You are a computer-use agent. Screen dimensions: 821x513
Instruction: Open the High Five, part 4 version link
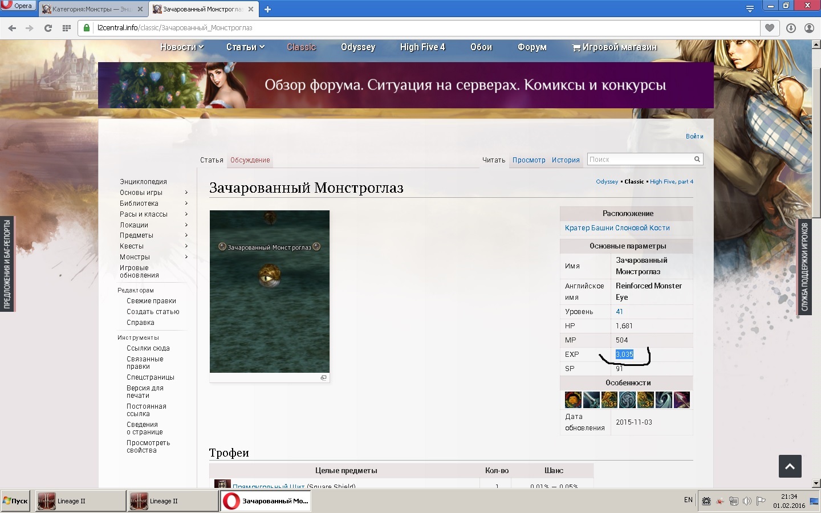point(672,182)
